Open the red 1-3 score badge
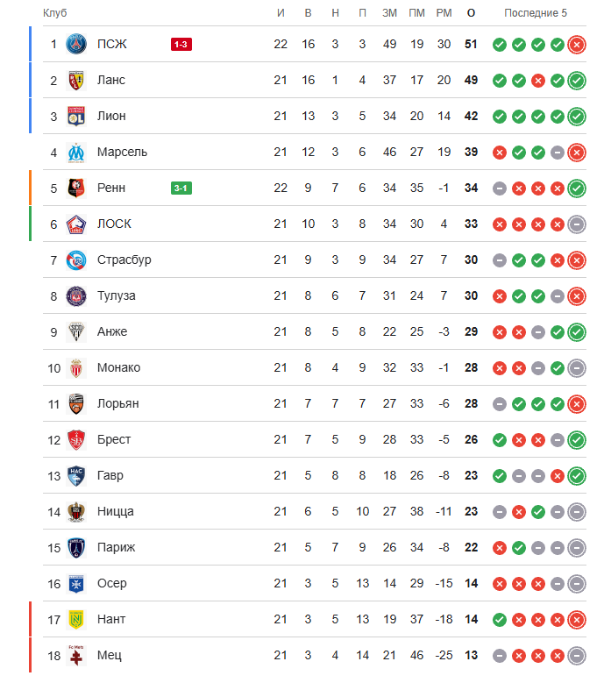This screenshot has width=611, height=690. pyautogui.click(x=181, y=45)
